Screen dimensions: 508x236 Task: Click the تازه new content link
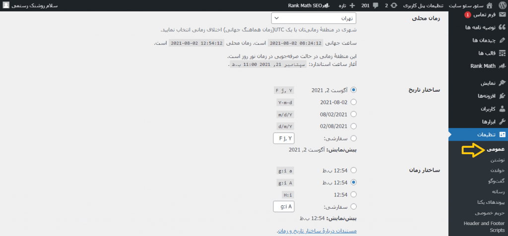pyautogui.click(x=342, y=5)
